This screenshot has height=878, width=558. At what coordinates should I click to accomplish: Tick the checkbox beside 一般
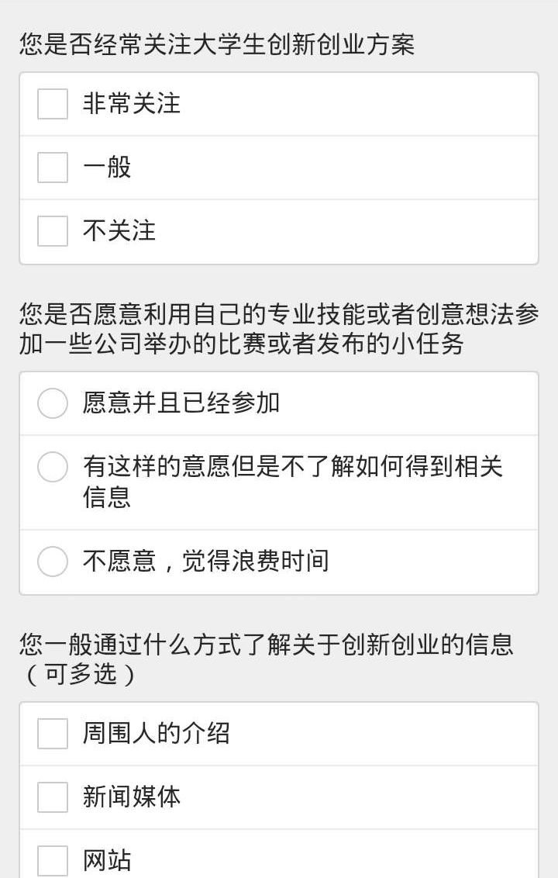[x=53, y=168]
